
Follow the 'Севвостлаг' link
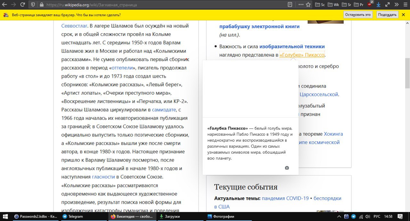[74, 26]
